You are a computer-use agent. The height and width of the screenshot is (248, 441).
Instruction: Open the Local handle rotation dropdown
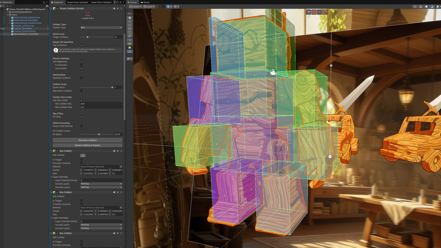point(149,7)
